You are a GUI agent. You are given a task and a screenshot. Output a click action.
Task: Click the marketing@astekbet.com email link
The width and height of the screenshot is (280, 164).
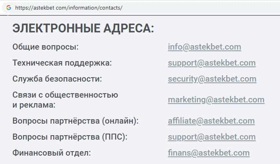click(x=216, y=100)
